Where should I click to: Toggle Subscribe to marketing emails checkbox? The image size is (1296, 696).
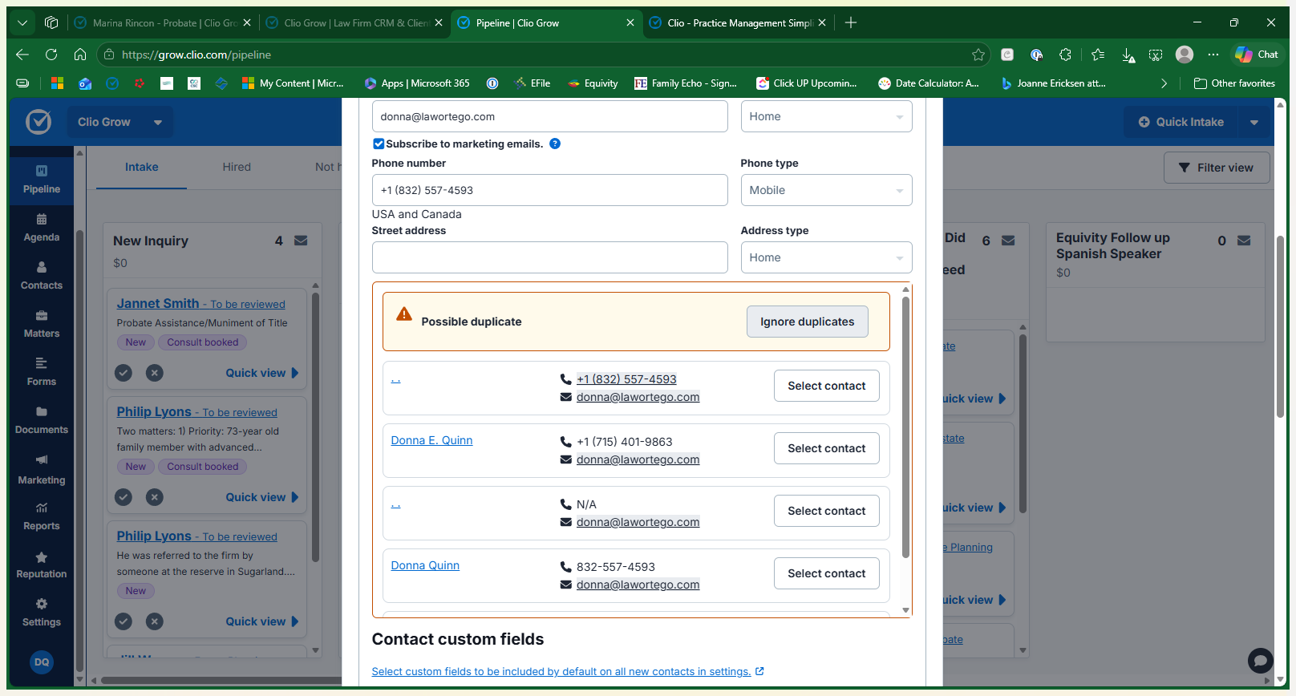point(379,144)
